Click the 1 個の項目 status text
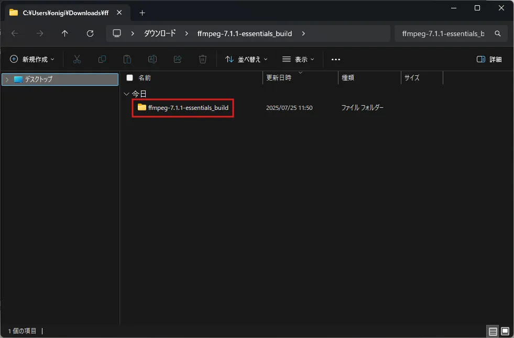The height and width of the screenshot is (338, 514). pyautogui.click(x=23, y=331)
